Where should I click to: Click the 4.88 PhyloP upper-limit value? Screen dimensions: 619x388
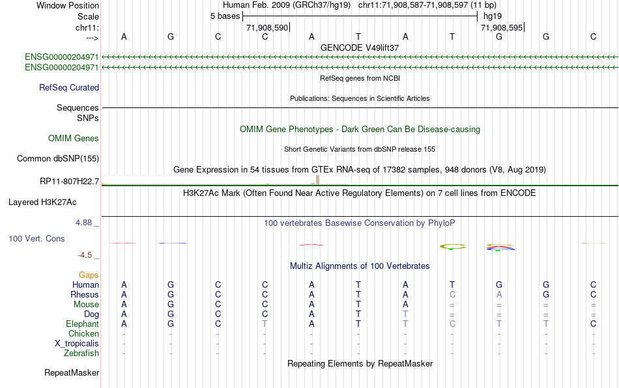pyautogui.click(x=83, y=223)
